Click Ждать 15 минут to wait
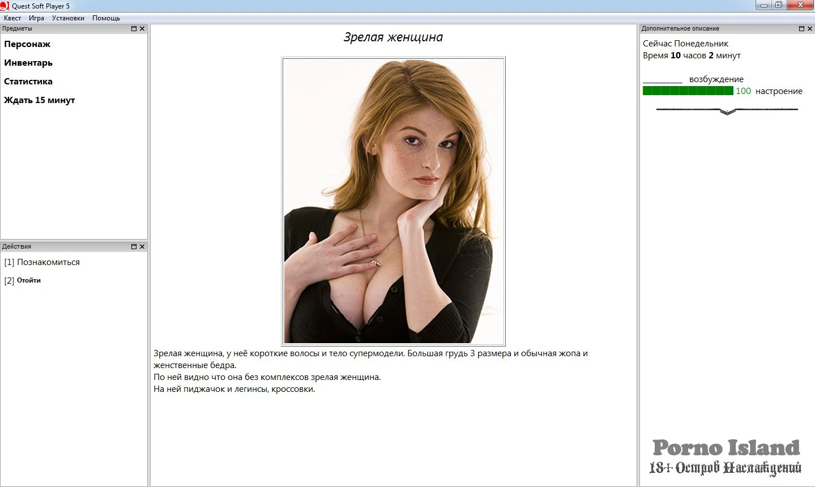The height and width of the screenshot is (487, 815). pos(40,100)
